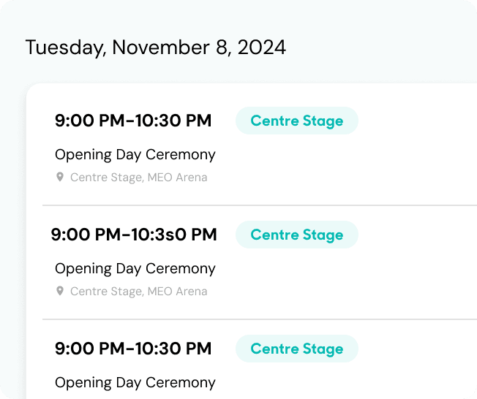Select the Centre Stage badge of the top session

297,121
